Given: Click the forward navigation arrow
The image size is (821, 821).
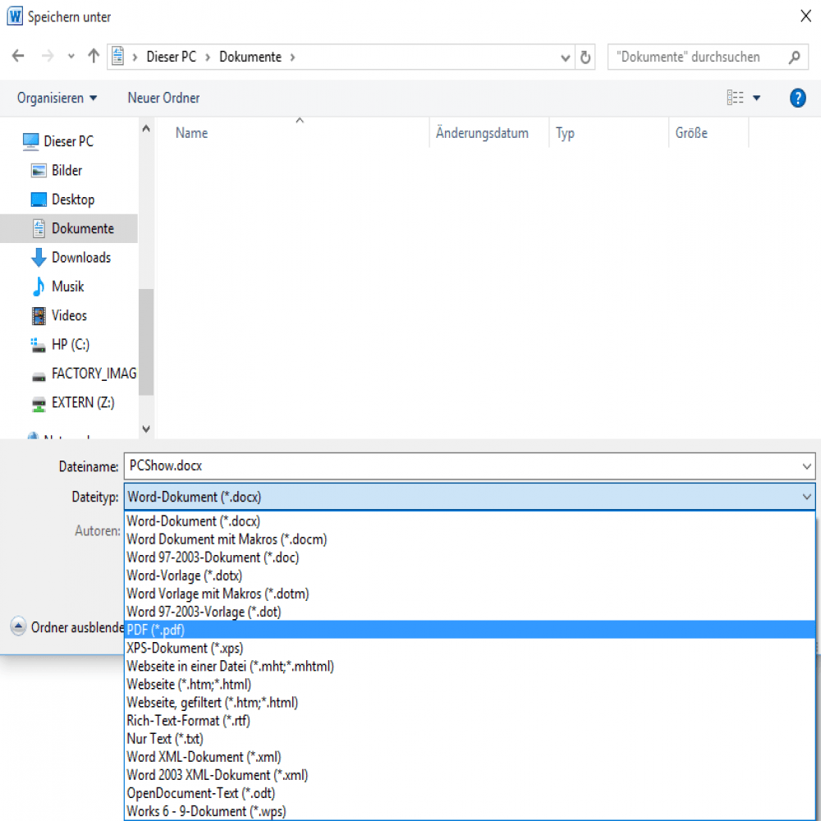Looking at the screenshot, I should [x=47, y=56].
